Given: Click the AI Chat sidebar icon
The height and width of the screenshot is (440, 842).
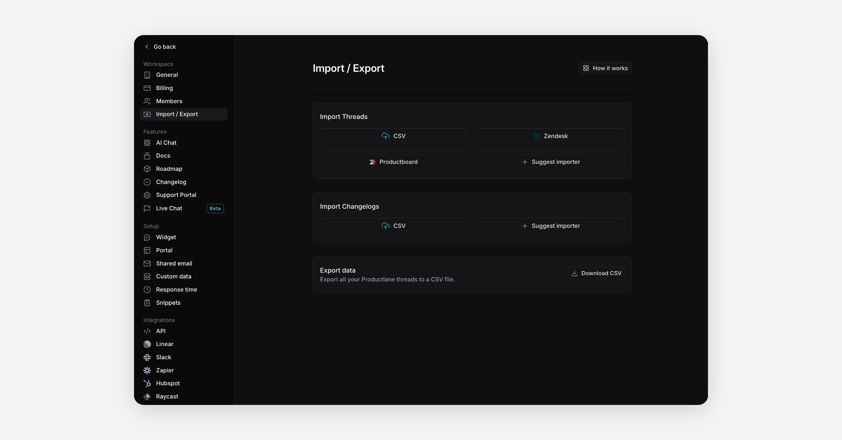Looking at the screenshot, I should coord(147,143).
